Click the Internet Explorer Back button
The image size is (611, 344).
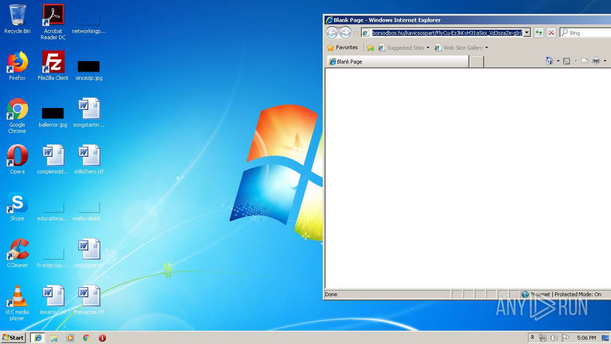click(332, 32)
